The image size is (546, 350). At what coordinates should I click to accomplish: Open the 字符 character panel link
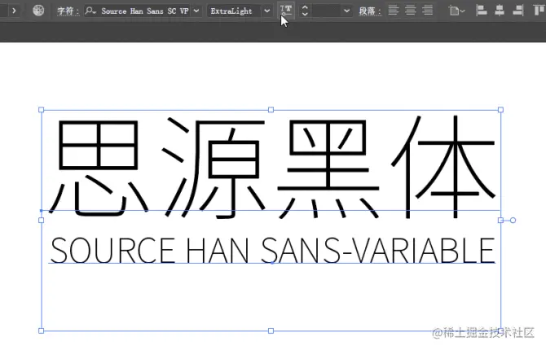tap(68, 11)
